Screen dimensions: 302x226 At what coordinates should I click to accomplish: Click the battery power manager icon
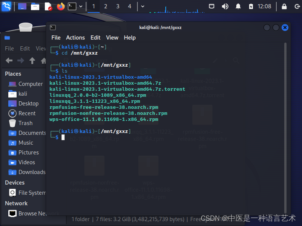(251, 6)
